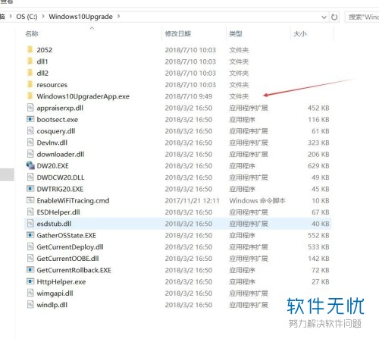Expand the chevron before OS (C:) in breadcrumb
Viewport: 379px width, 339px height.
point(11,17)
